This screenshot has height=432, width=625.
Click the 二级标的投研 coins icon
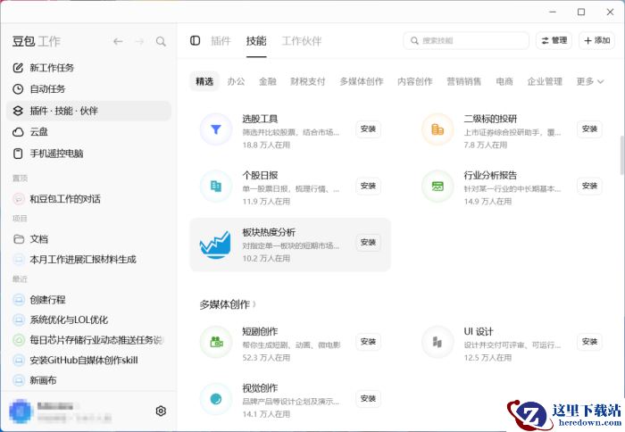pyautogui.click(x=437, y=129)
